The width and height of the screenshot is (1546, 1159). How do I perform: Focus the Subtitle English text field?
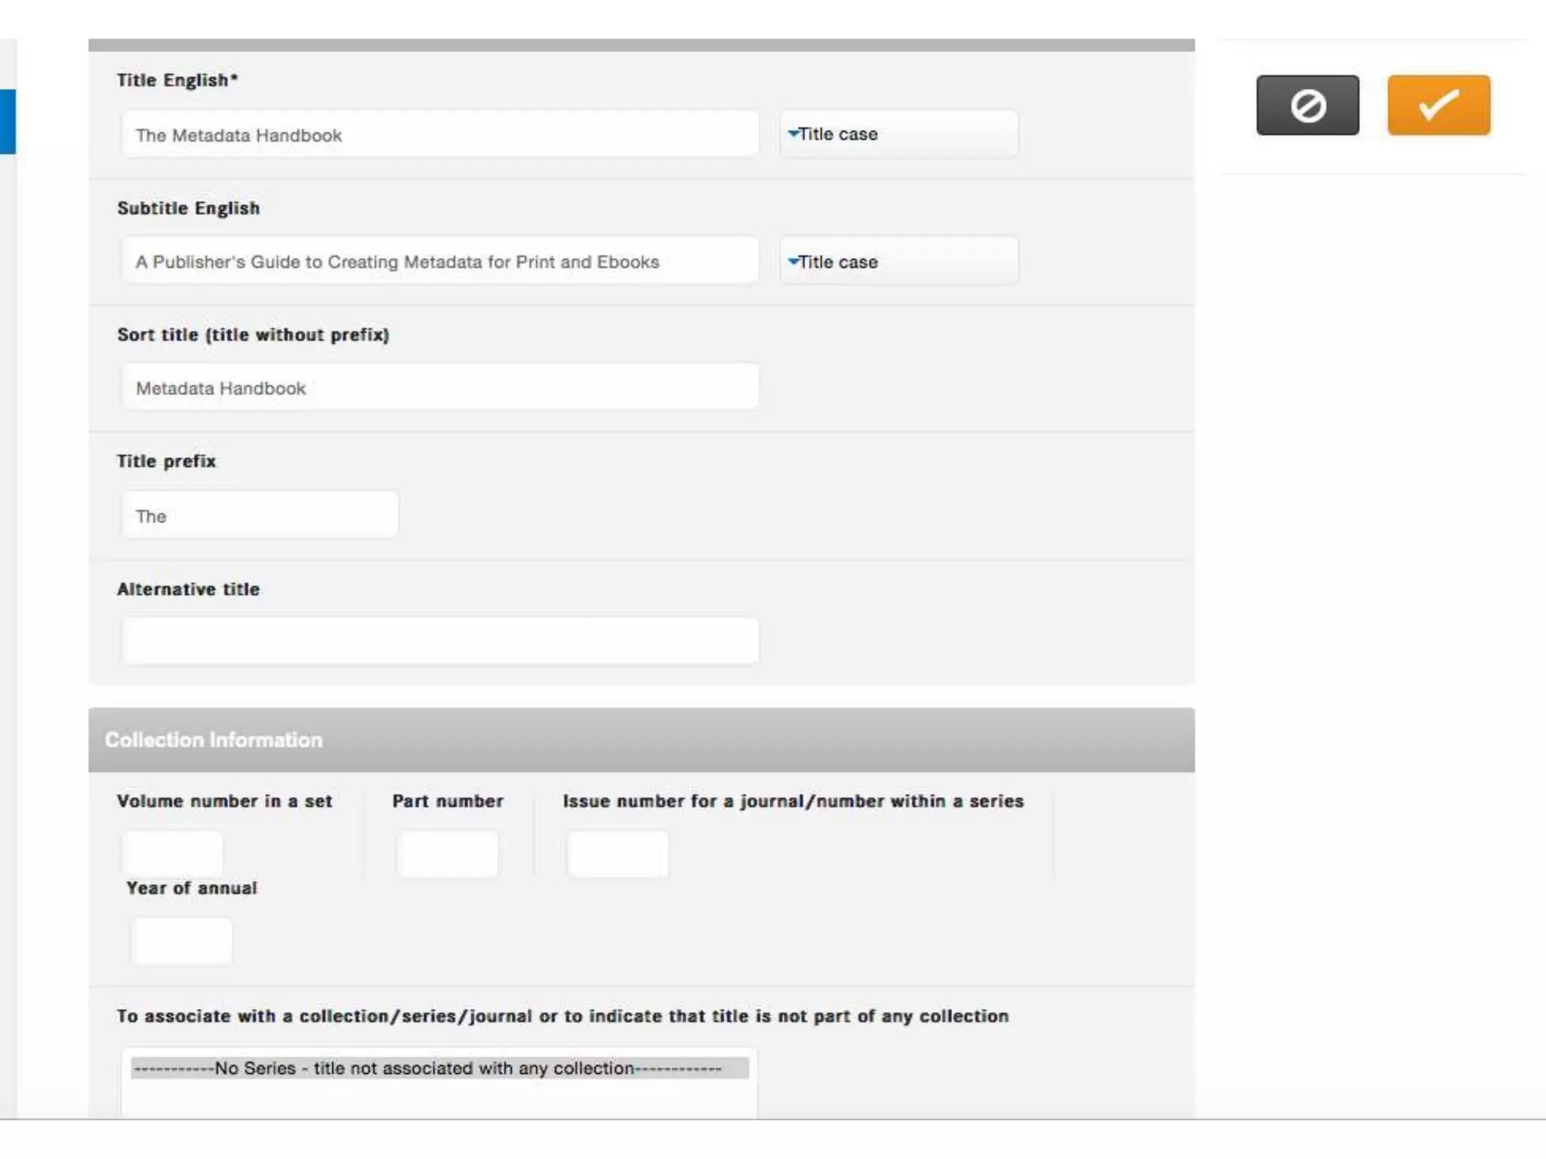[439, 262]
